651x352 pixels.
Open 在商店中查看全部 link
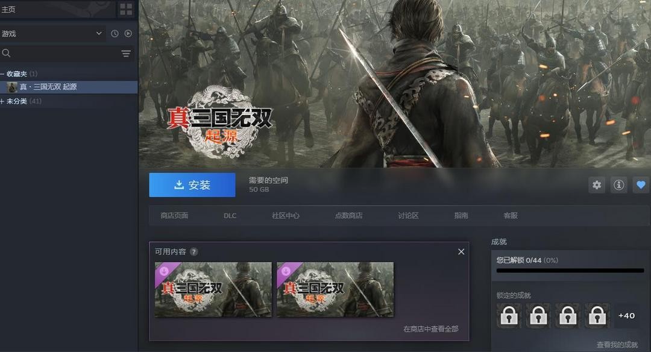[x=431, y=328]
